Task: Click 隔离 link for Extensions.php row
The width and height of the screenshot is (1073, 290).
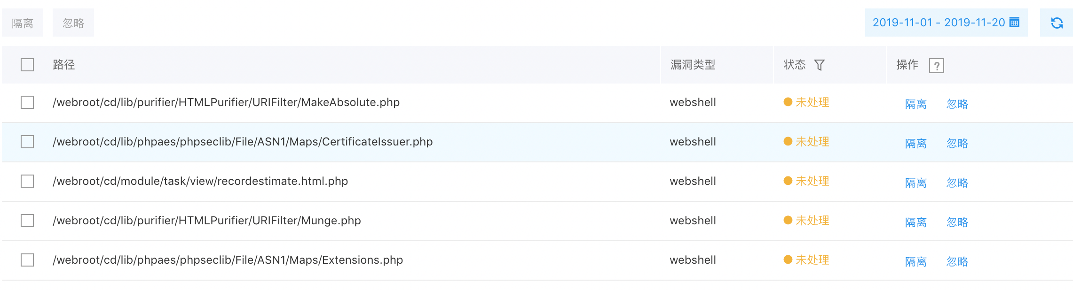Action: point(916,261)
